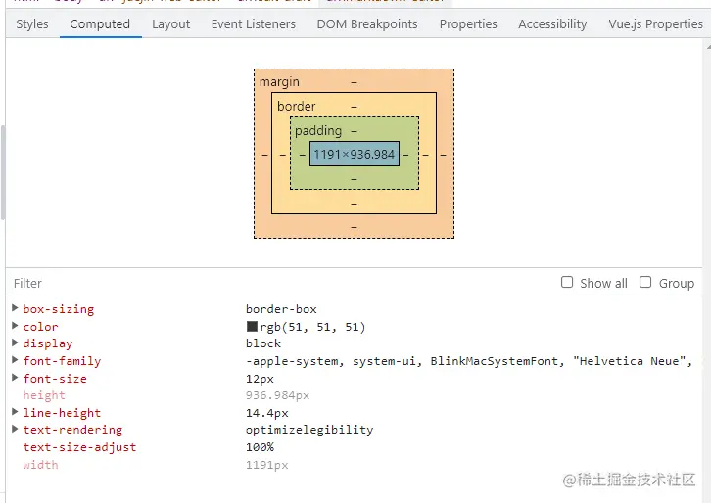
Task: Click the box-sizing property name
Action: [x=59, y=309]
